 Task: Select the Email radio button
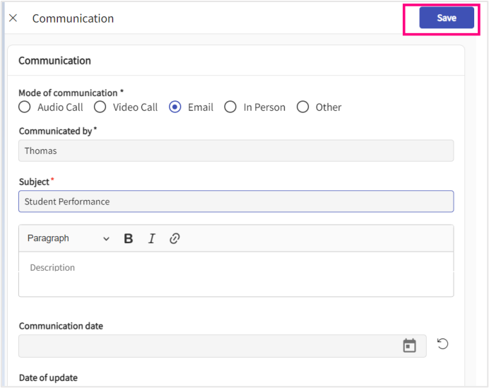coord(175,107)
